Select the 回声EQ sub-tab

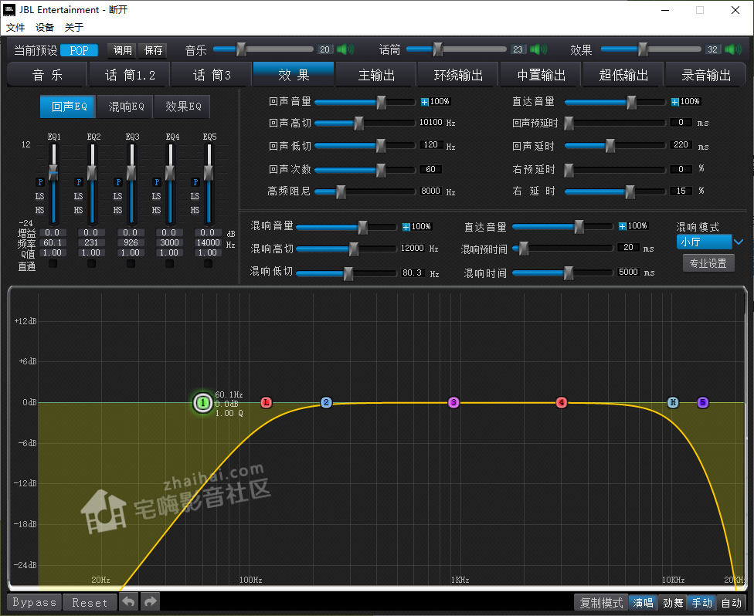click(68, 107)
